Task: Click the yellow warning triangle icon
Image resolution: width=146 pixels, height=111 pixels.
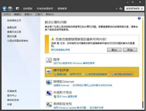Action: [x=53, y=39]
